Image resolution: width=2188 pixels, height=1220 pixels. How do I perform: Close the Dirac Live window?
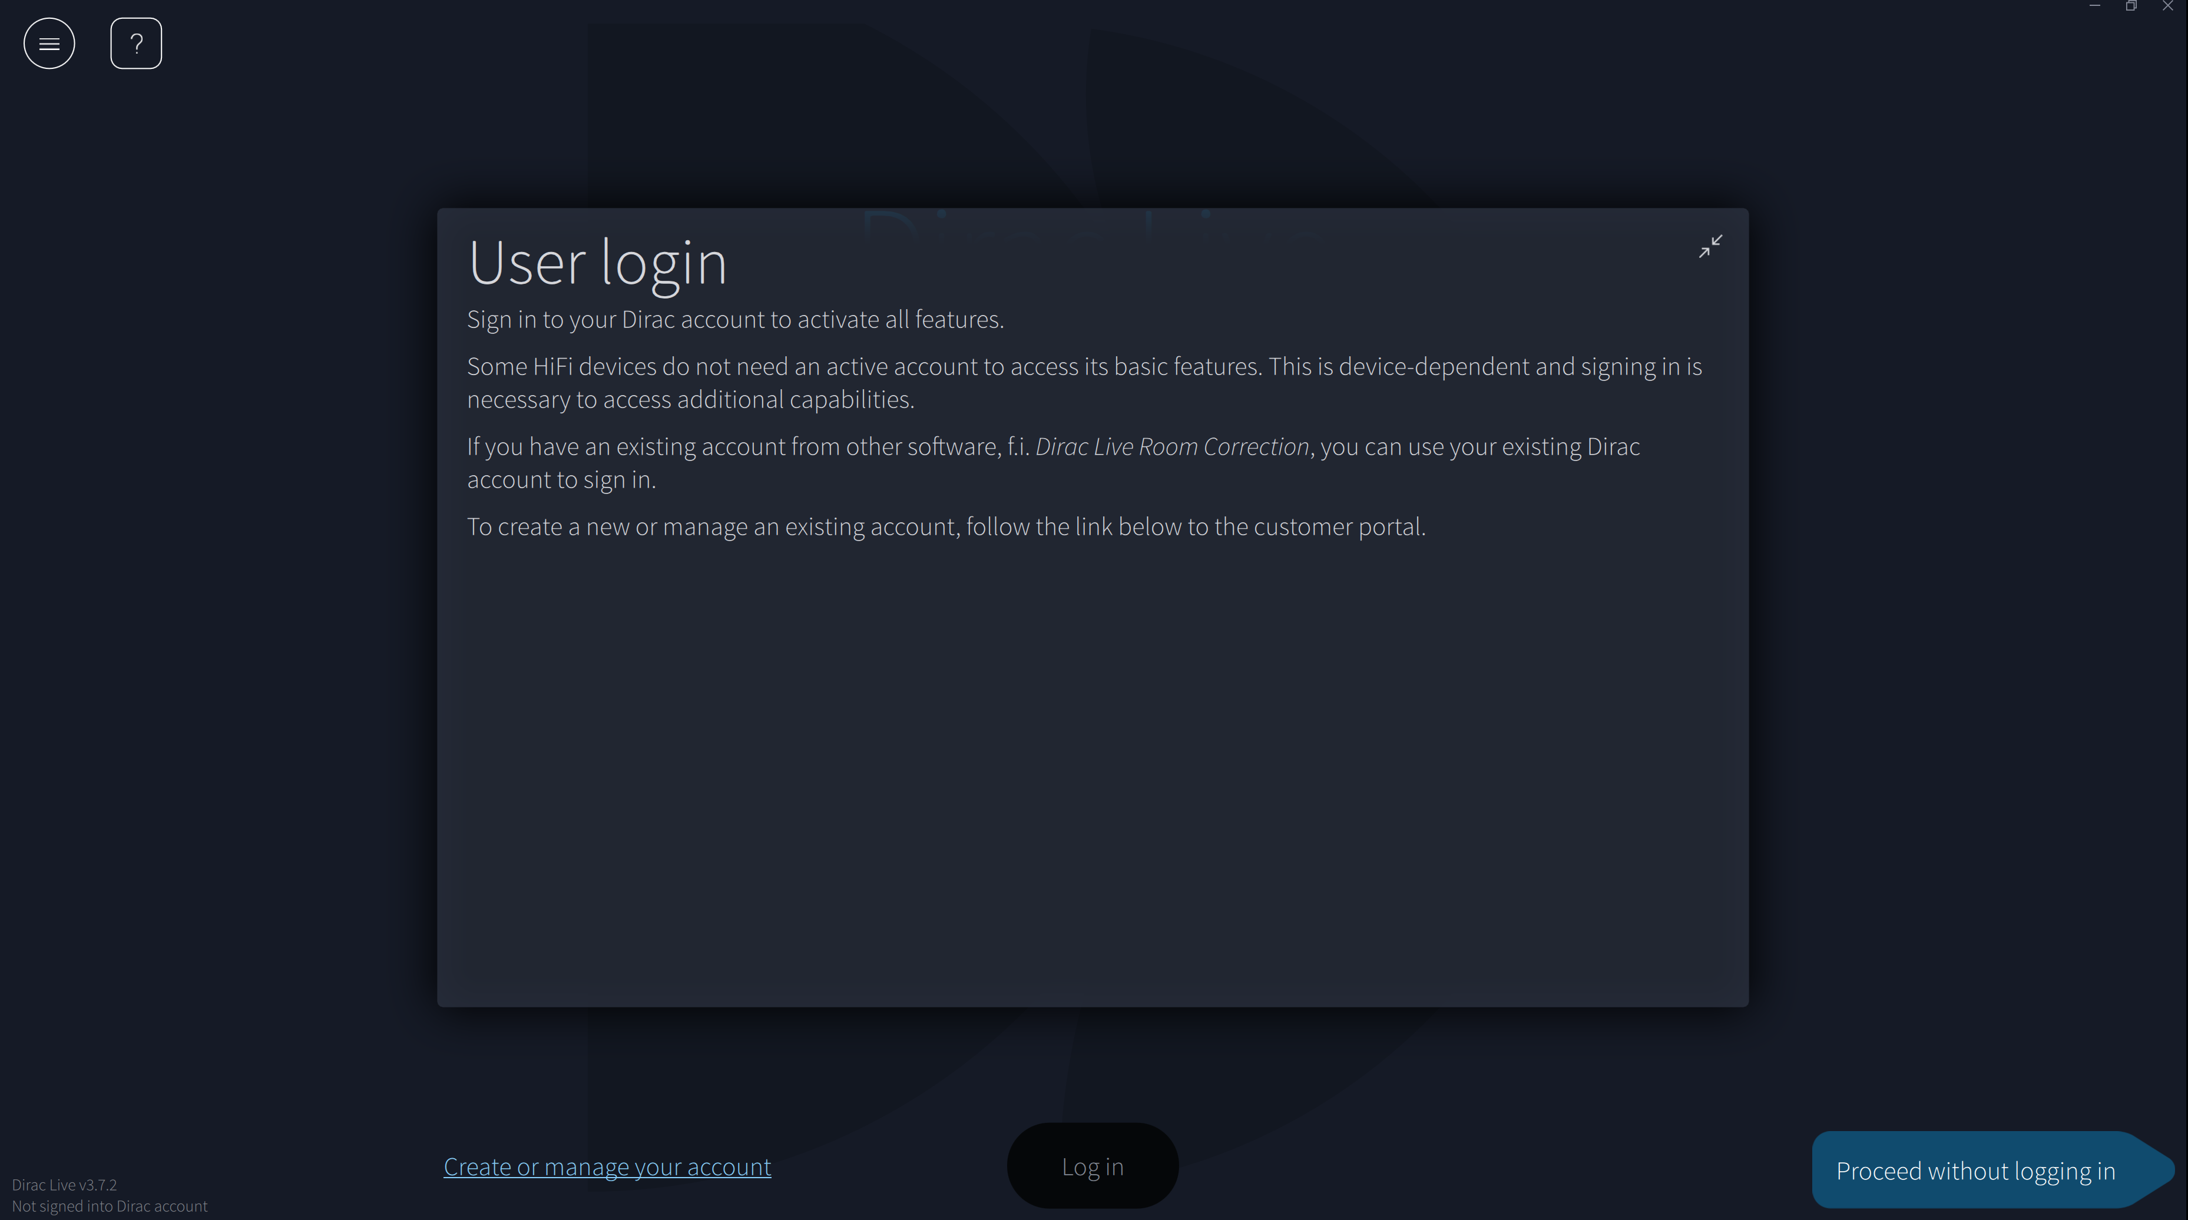coord(2167,6)
